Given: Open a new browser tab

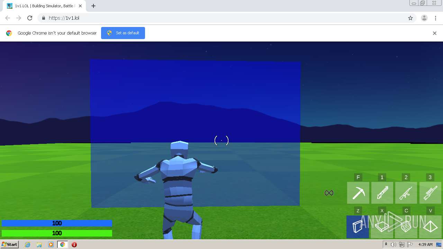Looking at the screenshot, I should click(93, 6).
